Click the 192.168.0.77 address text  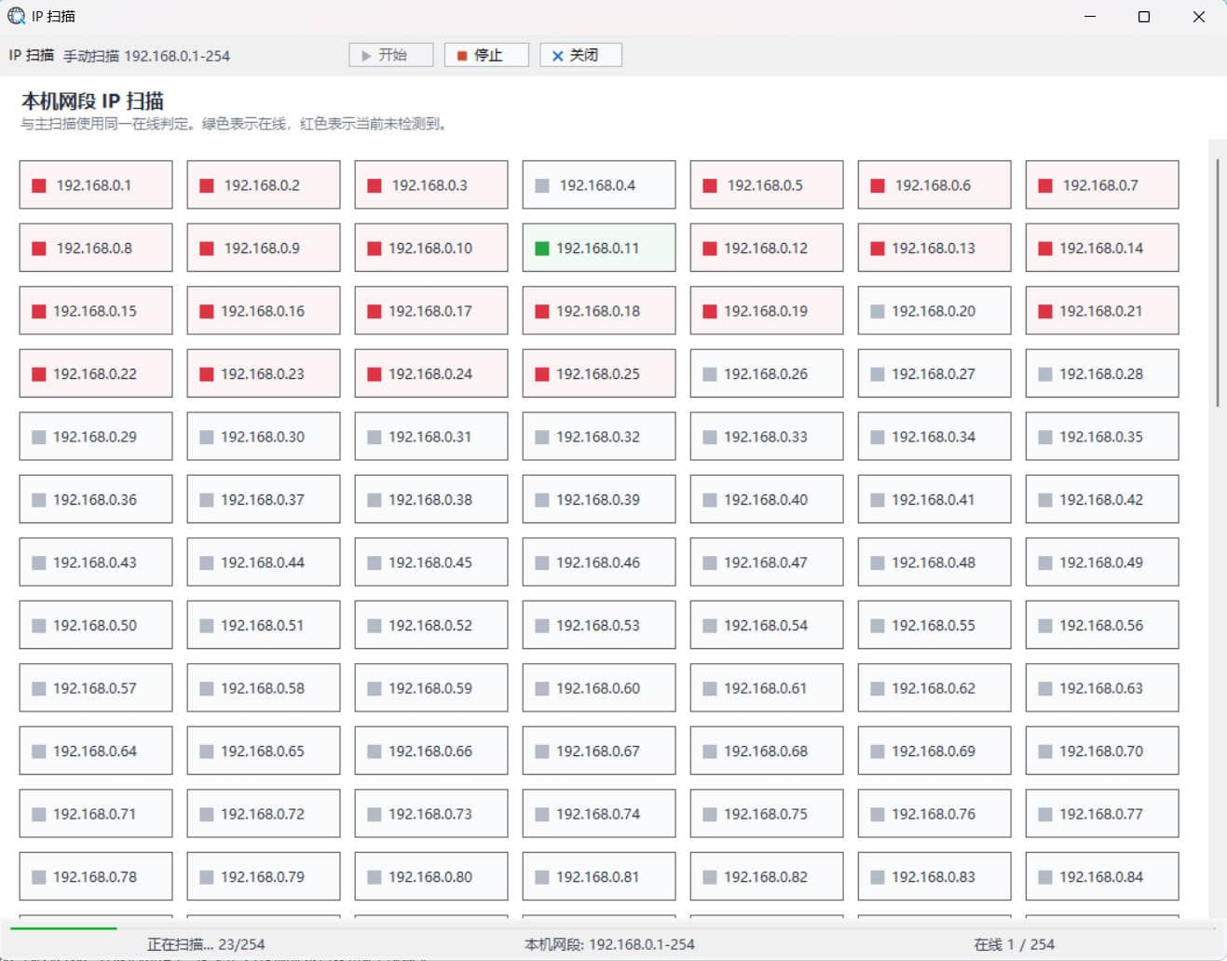pyautogui.click(x=1101, y=814)
